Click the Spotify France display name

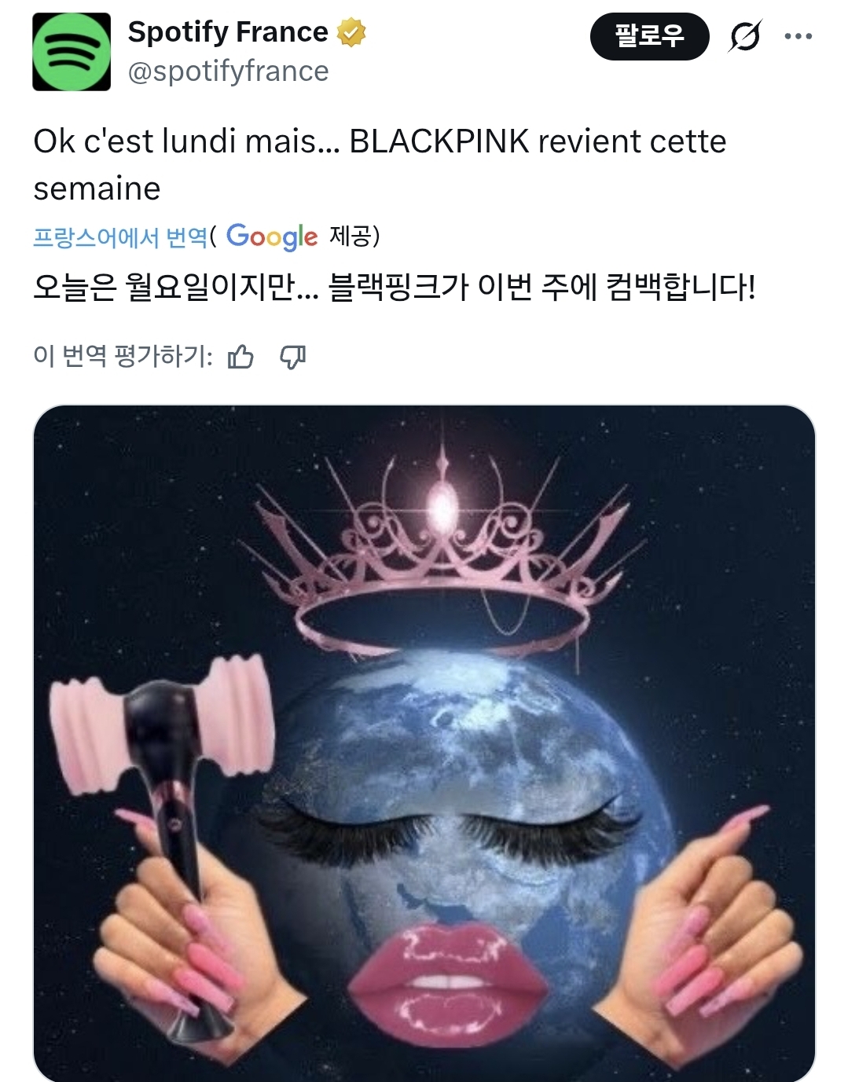[228, 32]
